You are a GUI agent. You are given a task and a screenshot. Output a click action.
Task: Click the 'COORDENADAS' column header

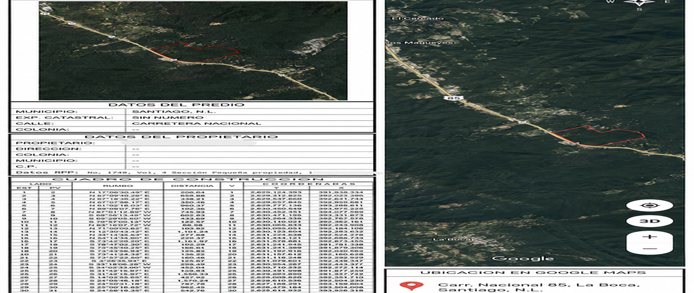(x=308, y=184)
